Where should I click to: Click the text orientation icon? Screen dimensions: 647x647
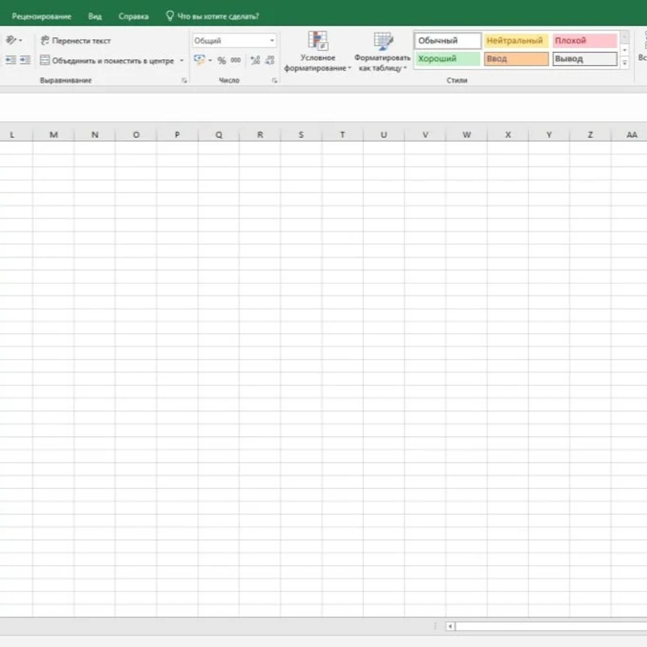12,40
